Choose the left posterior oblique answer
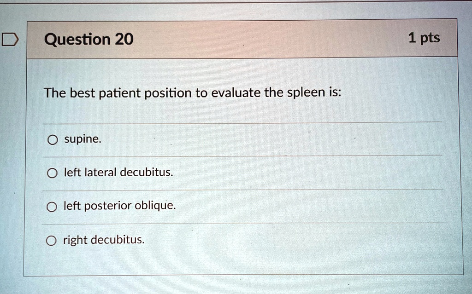Image resolution: width=472 pixels, height=294 pixels. tap(52, 206)
